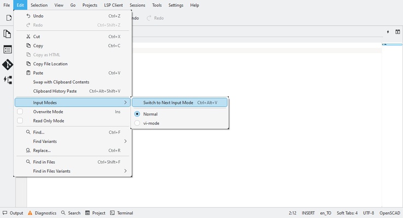Open the Terminal panel from status bar
This screenshot has width=403, height=218.
[x=121, y=213]
